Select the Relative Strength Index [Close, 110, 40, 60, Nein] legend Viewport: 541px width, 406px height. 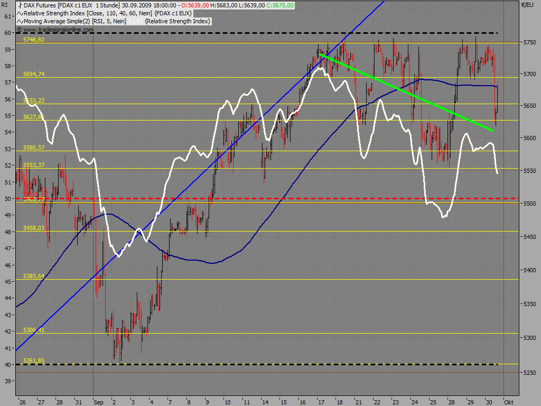tap(88, 13)
